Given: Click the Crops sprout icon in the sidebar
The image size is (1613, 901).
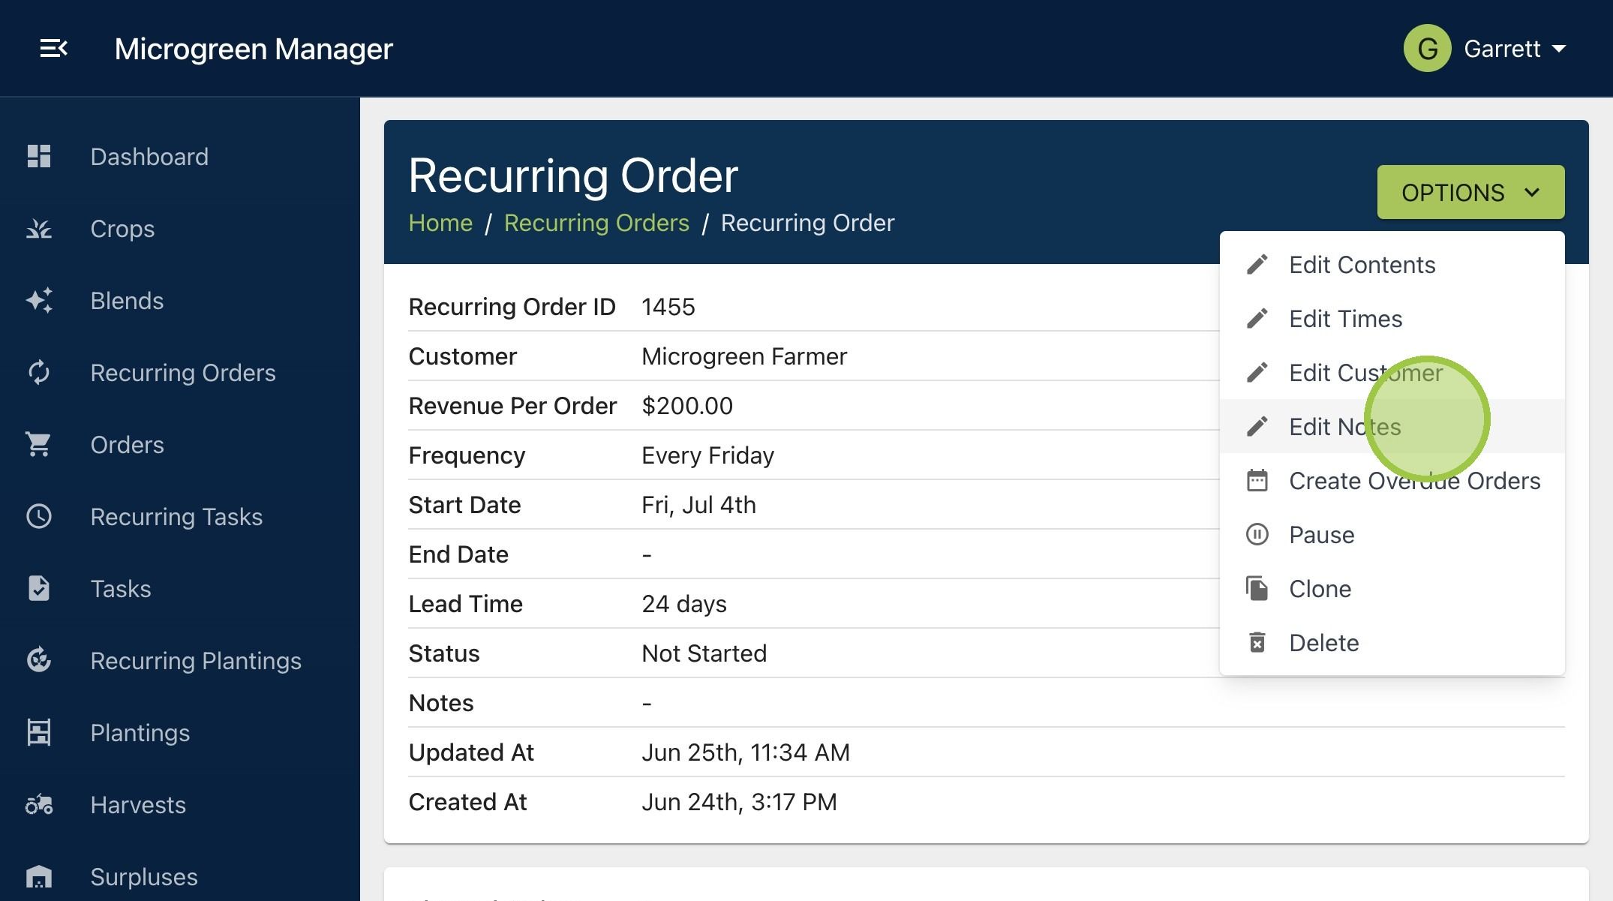Looking at the screenshot, I should (39, 228).
